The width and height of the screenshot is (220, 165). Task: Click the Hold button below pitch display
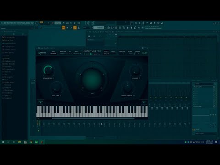click(92, 93)
